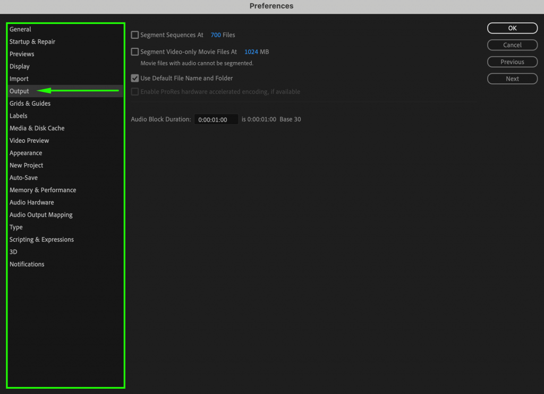Go to Previews preferences
The width and height of the screenshot is (544, 394).
(22, 54)
